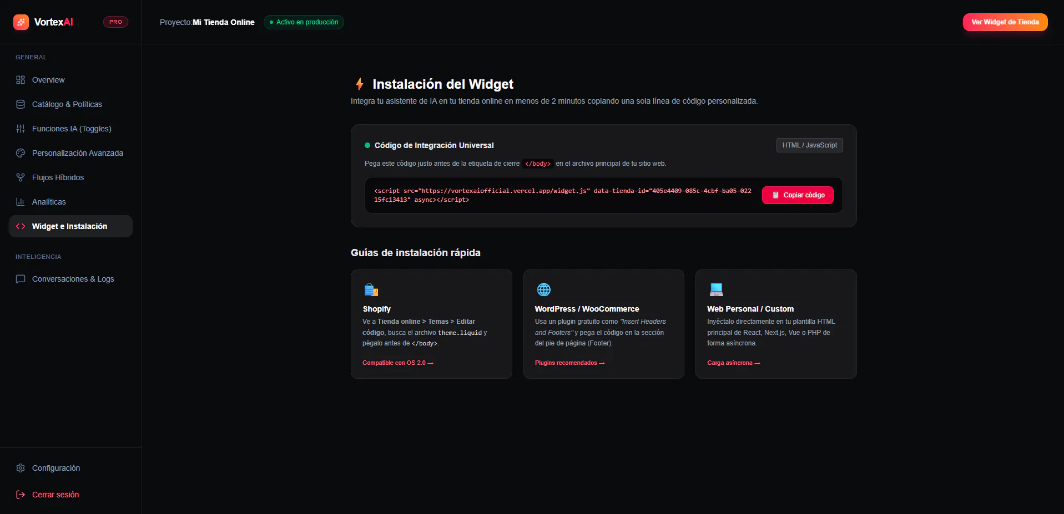
Task: Click the Conversaciones & Logs chat icon
Action: tap(21, 279)
